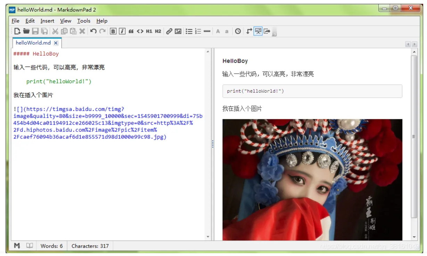427x256 pixels.
Task: Click the Save All toolbar icon
Action: [x=44, y=31]
